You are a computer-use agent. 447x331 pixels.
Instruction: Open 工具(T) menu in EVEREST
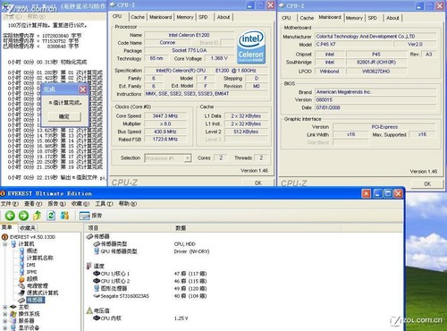104,204
